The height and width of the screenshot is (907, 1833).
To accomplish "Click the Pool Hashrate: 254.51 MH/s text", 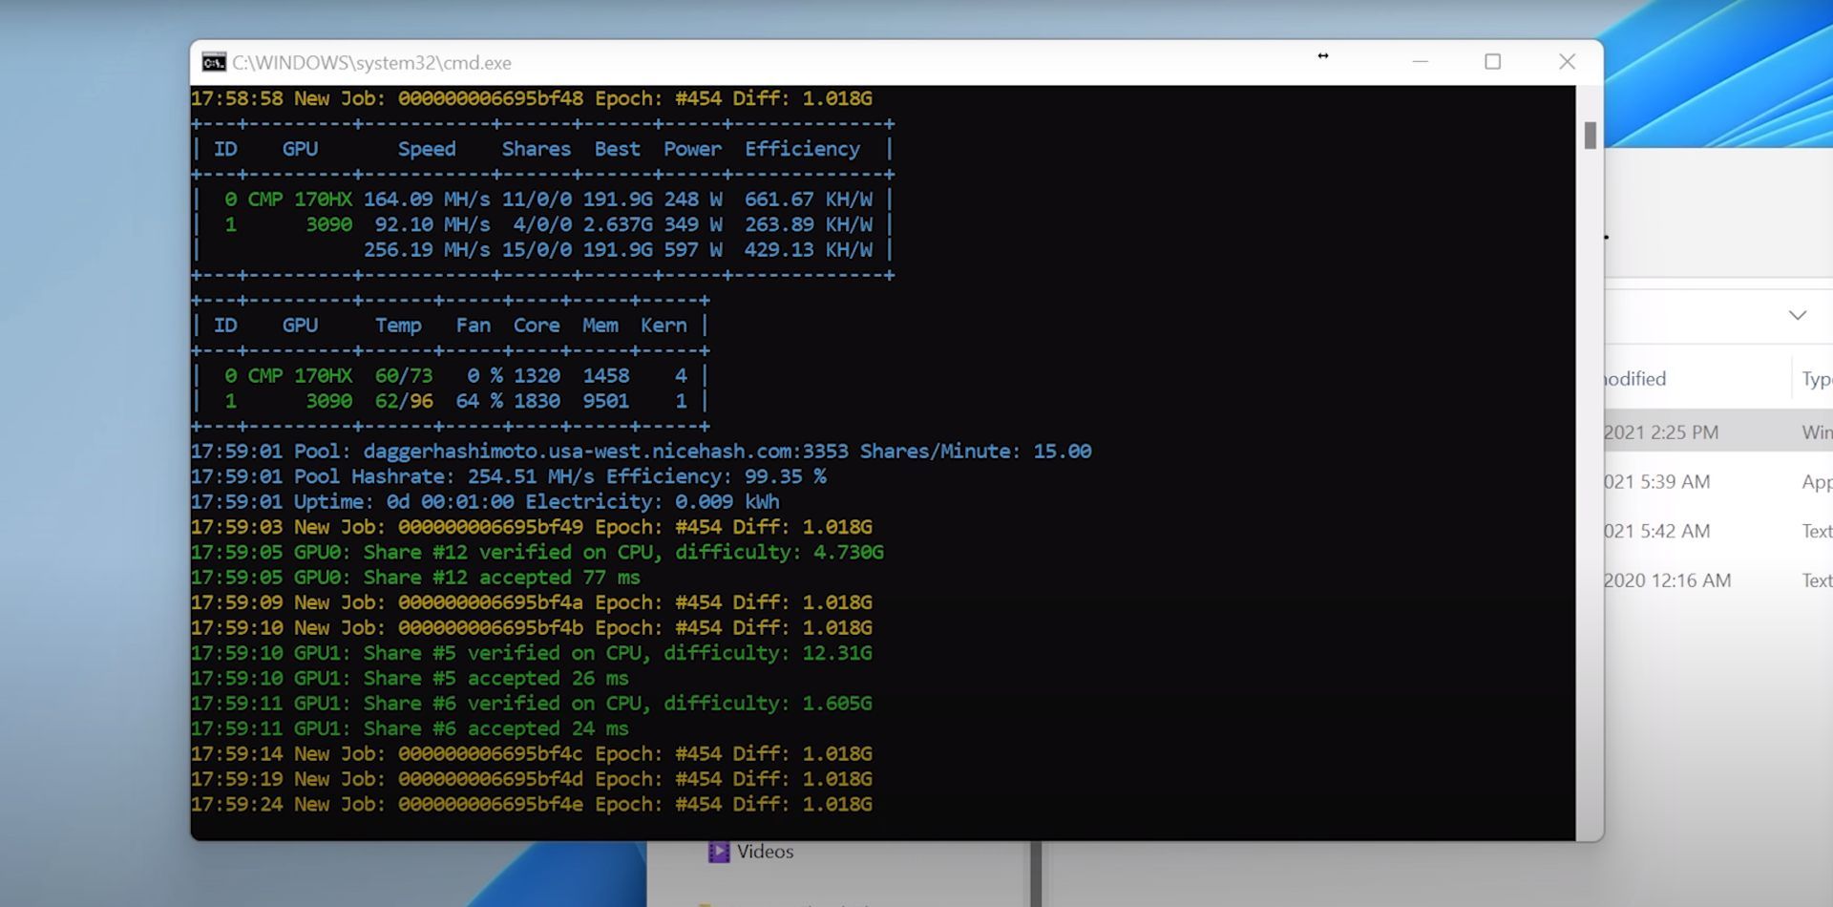I will [444, 476].
